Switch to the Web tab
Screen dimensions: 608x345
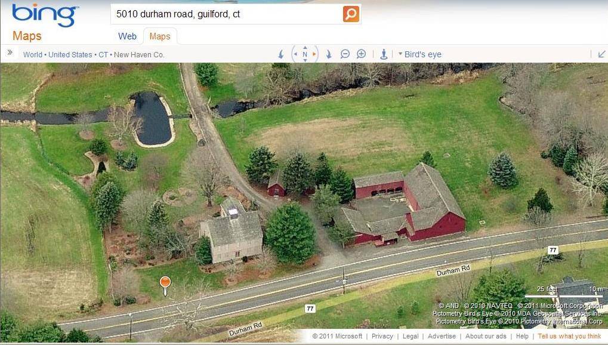point(127,36)
